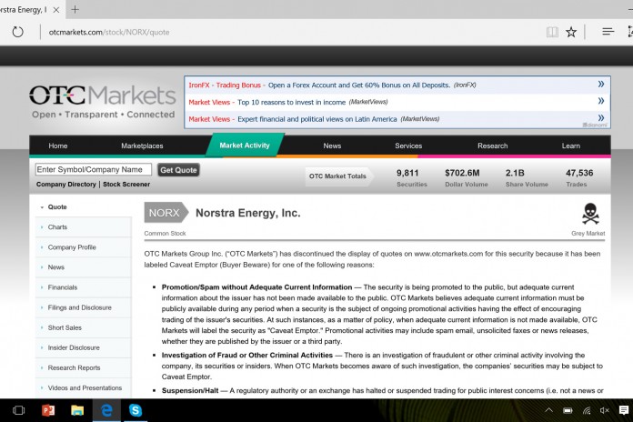The height and width of the screenshot is (422, 633).
Task: Click 47,536 Trades total
Action: pos(579,178)
